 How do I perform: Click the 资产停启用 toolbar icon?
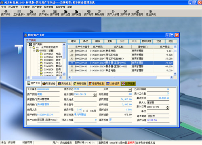[x=137, y=13]
